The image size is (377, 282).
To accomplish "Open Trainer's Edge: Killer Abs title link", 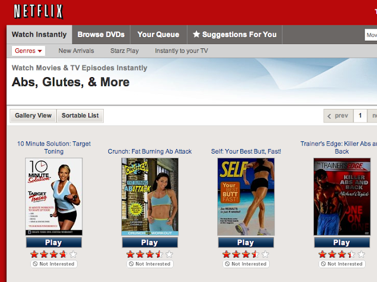I will coord(339,148).
